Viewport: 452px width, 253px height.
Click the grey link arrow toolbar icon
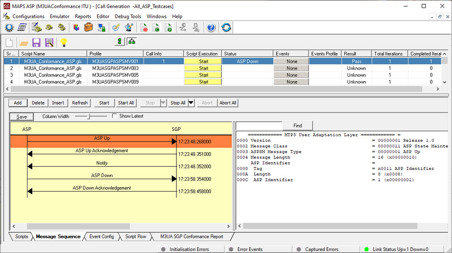[183, 27]
